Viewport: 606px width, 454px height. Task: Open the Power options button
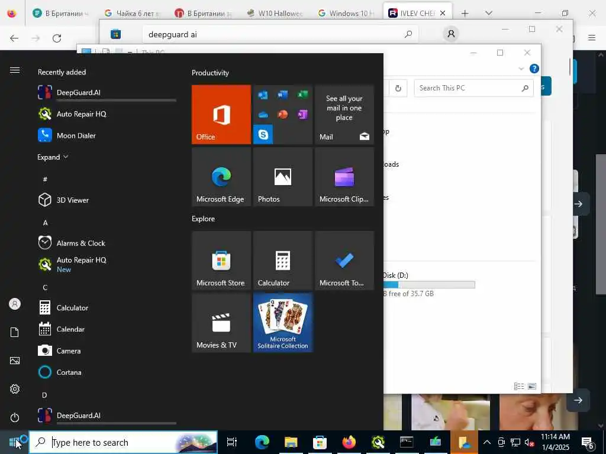point(15,417)
